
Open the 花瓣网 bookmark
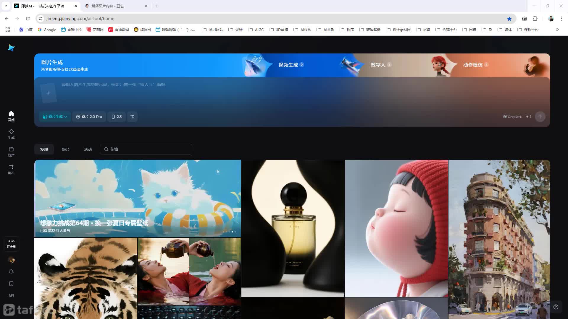[x=95, y=30]
